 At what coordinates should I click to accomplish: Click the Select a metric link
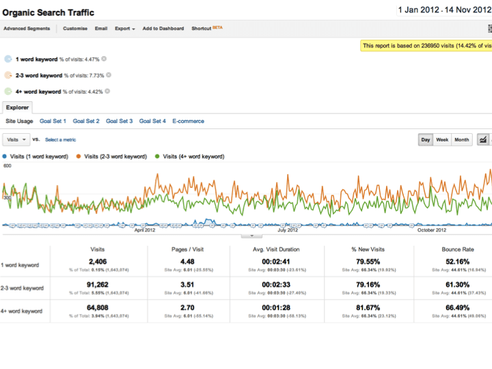click(x=60, y=139)
